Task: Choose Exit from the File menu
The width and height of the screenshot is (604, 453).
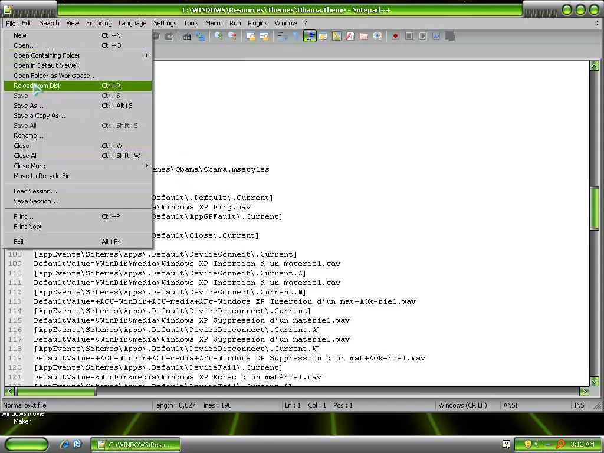Action: 78,242
